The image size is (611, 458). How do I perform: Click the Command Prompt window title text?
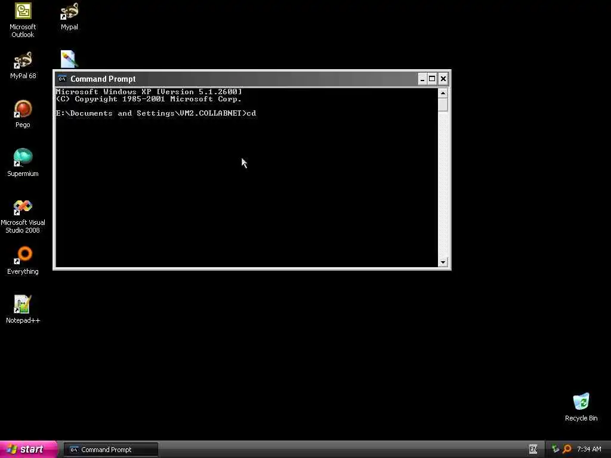tap(103, 79)
